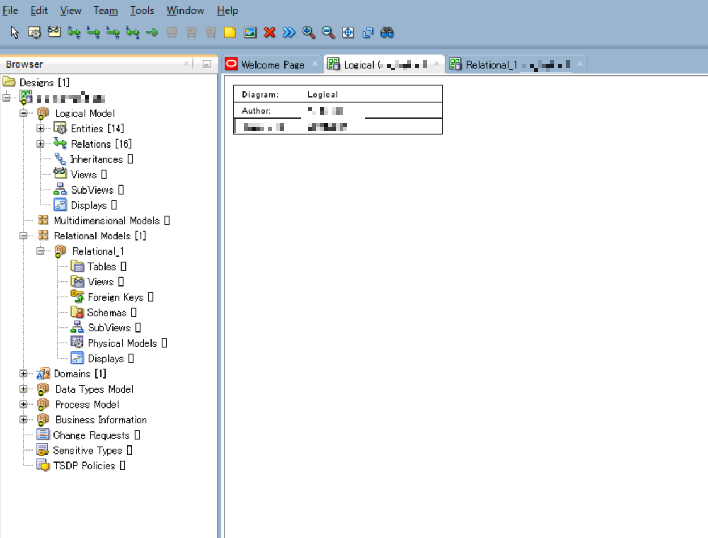Close the Browser panel

[x=186, y=64]
